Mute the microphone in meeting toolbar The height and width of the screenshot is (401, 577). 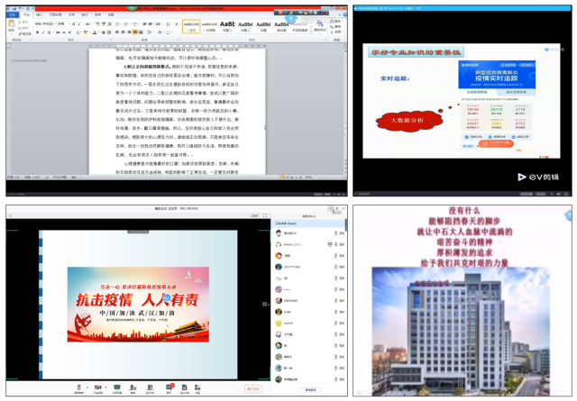[79, 388]
